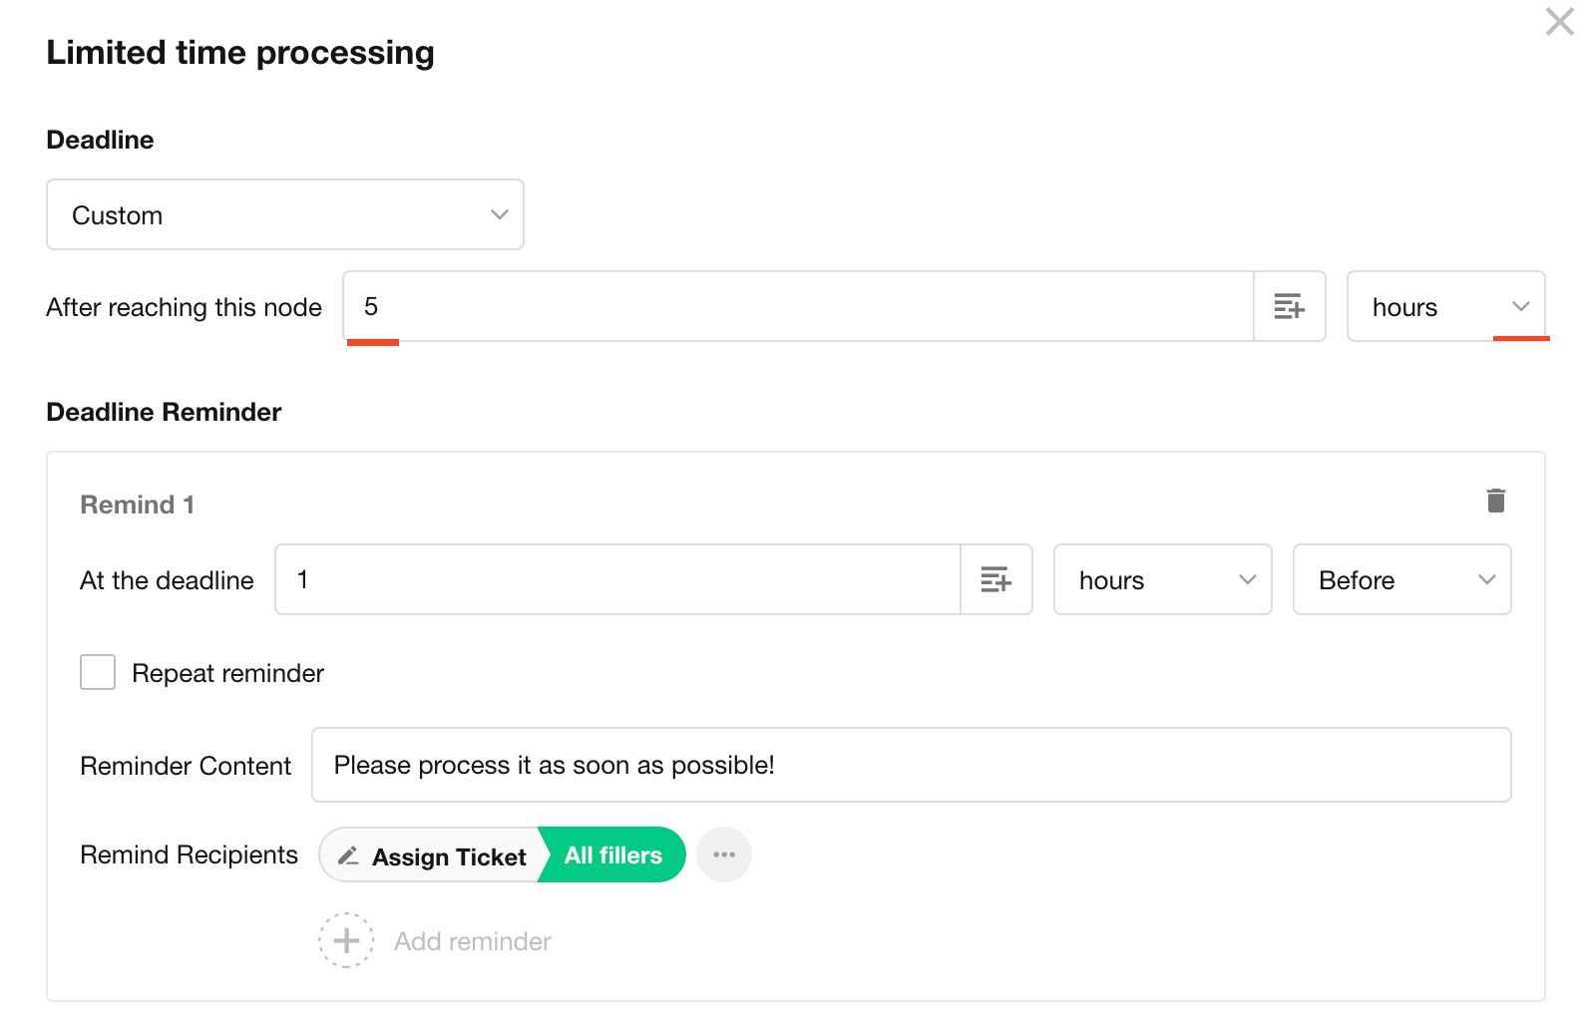Click insert-field icon beside deadline value
The image size is (1586, 1025).
(1289, 306)
